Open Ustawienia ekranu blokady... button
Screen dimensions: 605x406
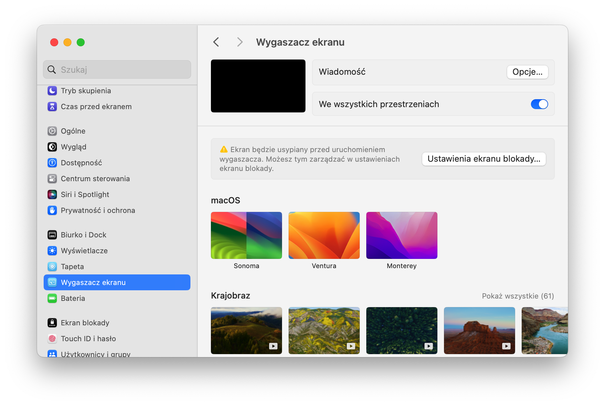point(484,159)
